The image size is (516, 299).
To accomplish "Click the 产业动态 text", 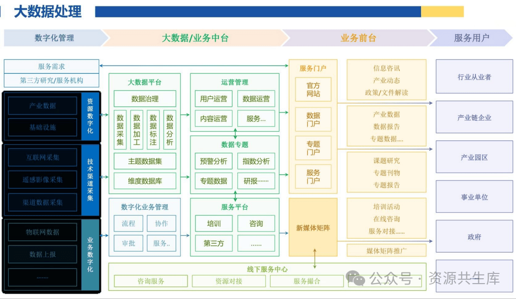I will (387, 80).
